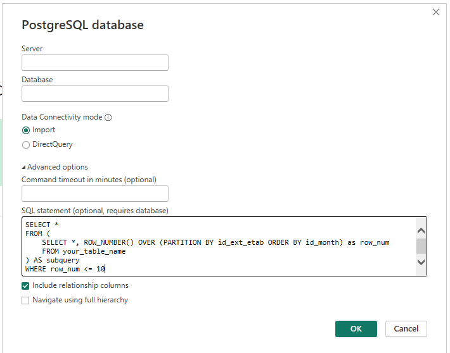Focus the Database input field
Screen dimensions: 450x353
pos(95,94)
